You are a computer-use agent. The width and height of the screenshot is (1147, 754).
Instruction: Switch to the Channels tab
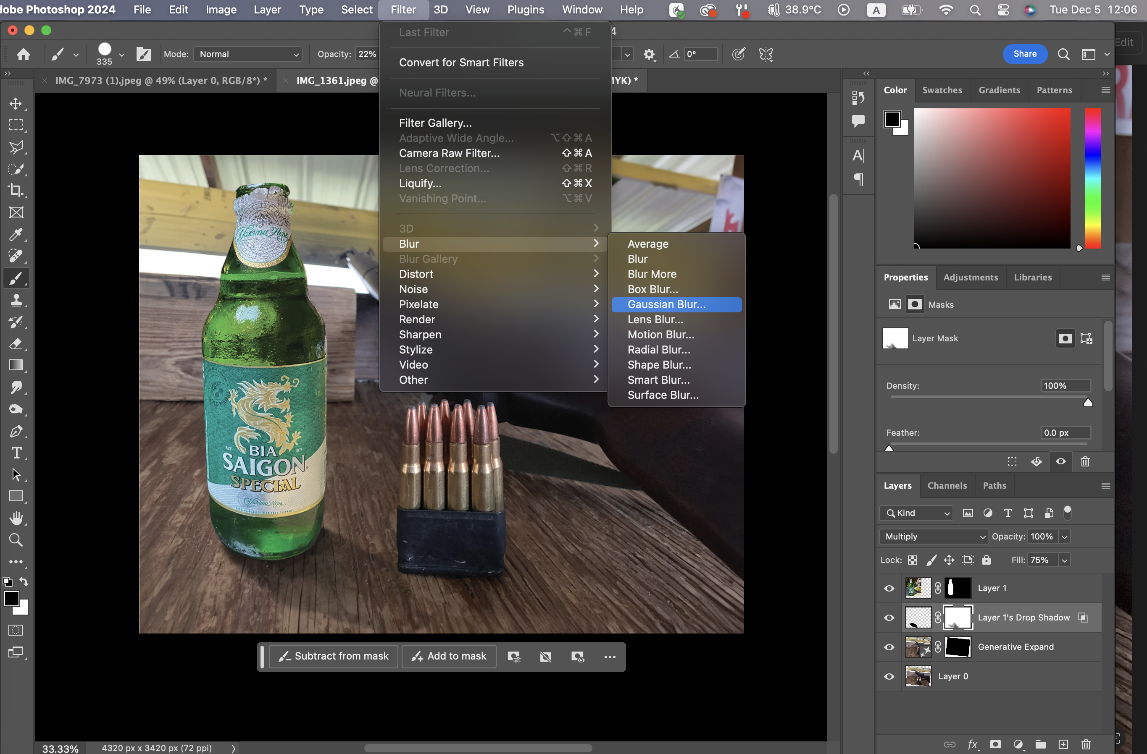tap(947, 485)
